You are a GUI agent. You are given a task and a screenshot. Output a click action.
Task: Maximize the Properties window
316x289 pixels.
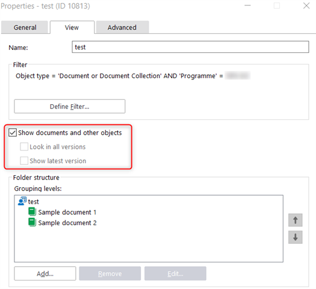277,5
